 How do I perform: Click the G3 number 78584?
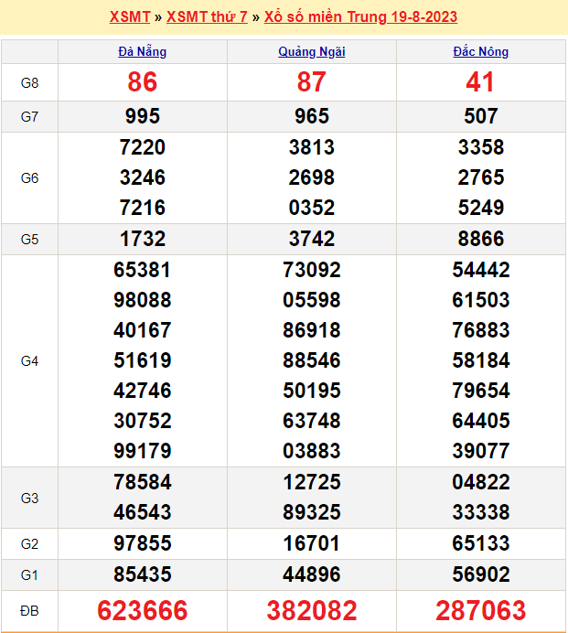pos(143,481)
